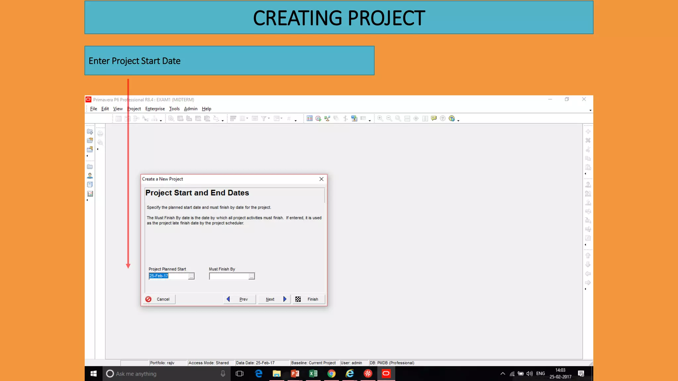Click the Help globe icon in toolbar

click(452, 118)
